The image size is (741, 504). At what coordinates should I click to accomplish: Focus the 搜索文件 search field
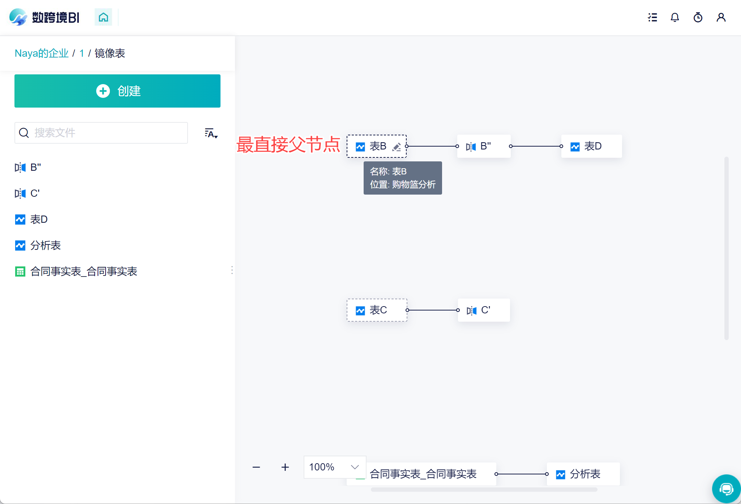point(101,133)
